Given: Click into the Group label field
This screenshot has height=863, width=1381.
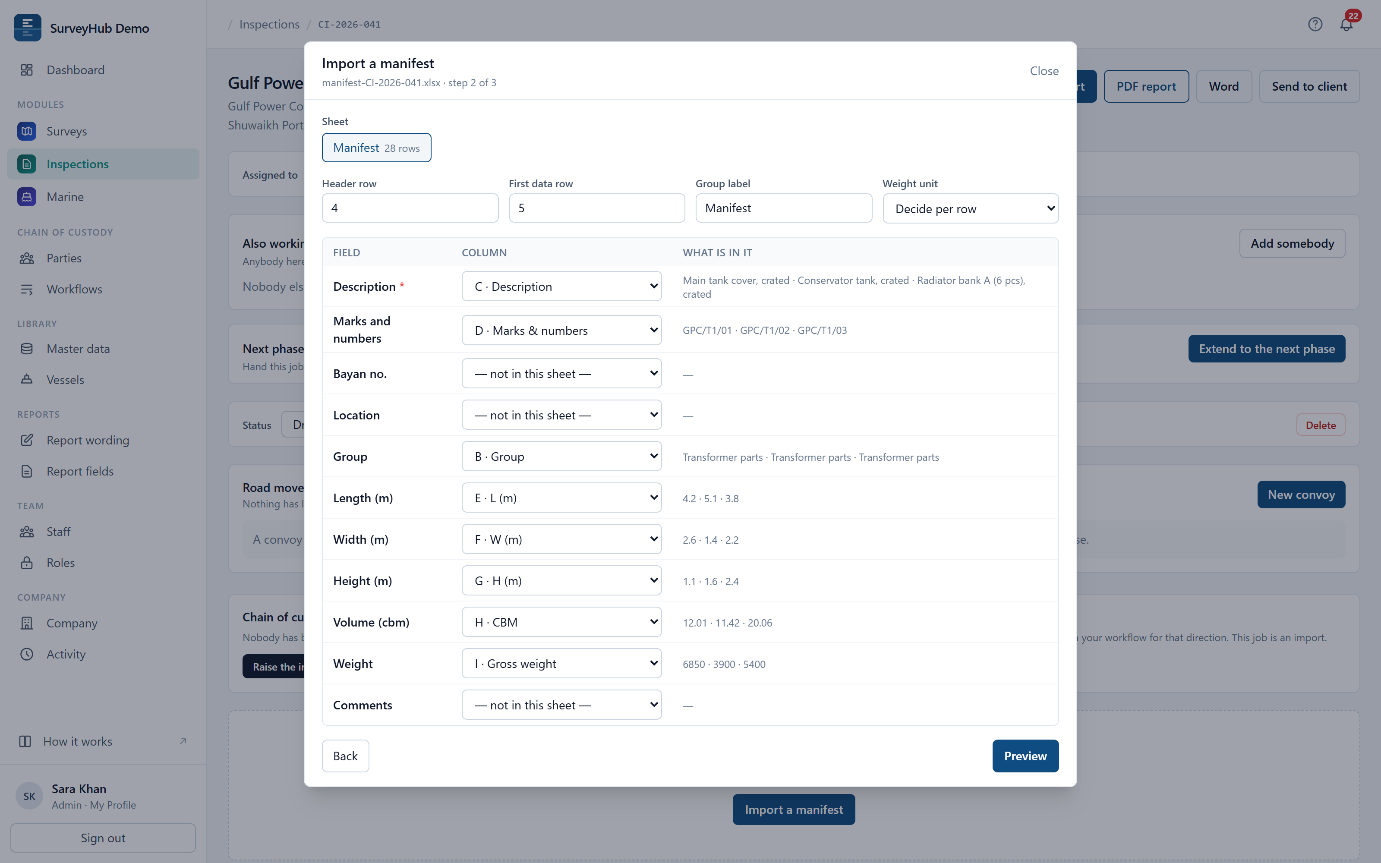Looking at the screenshot, I should 784,208.
